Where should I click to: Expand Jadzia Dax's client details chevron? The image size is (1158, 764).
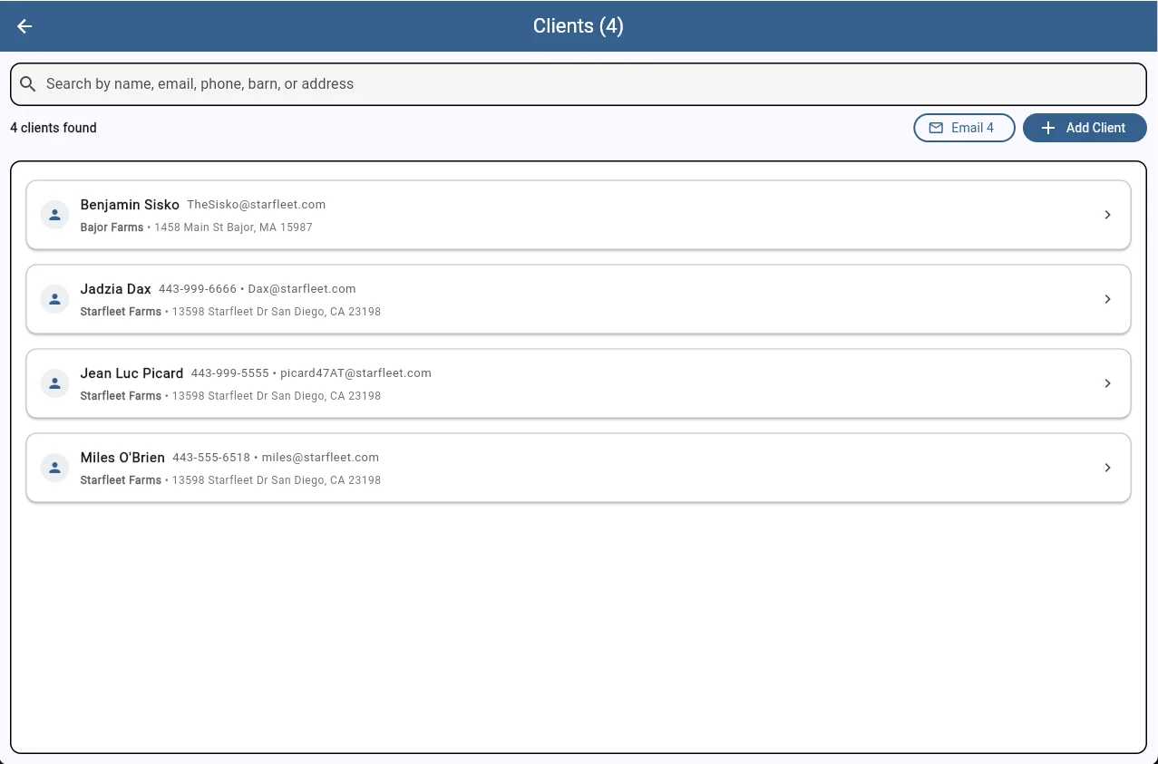click(x=1107, y=298)
